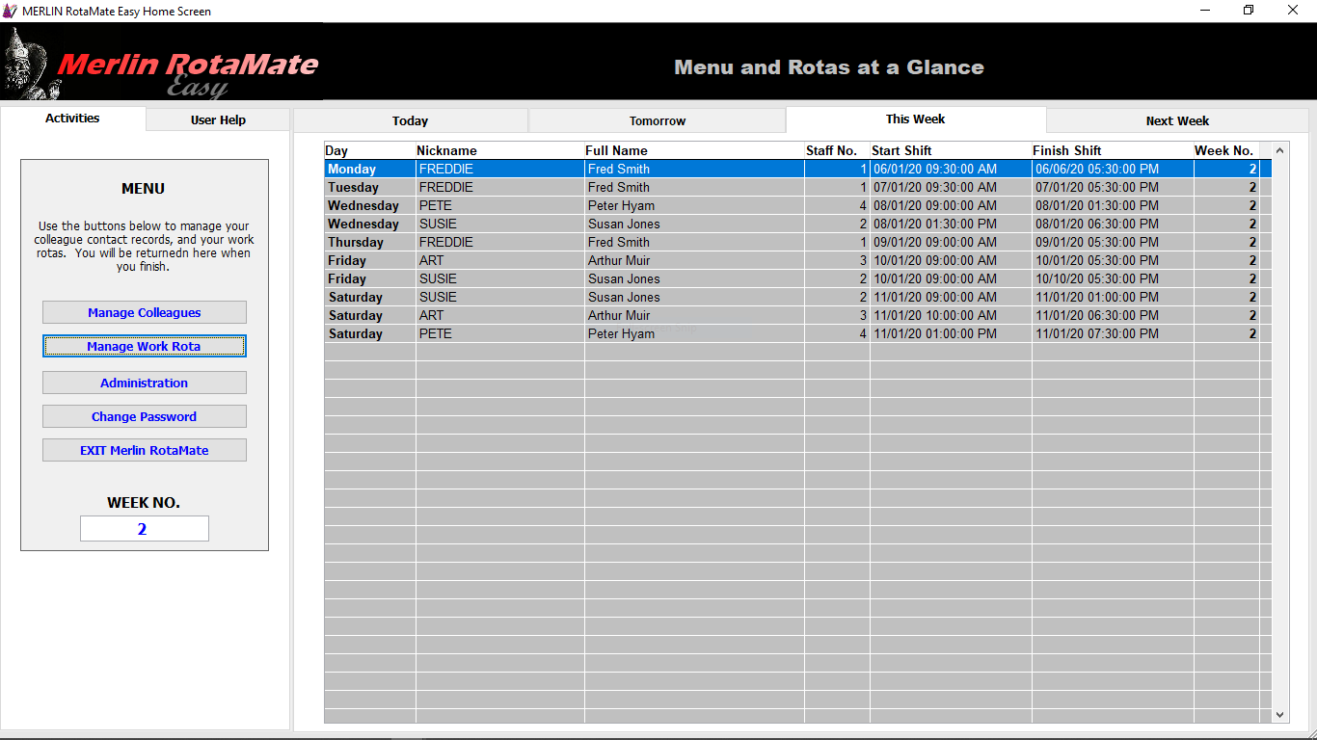Open the Manage Colleagues screen
The image size is (1317, 740).
145,312
